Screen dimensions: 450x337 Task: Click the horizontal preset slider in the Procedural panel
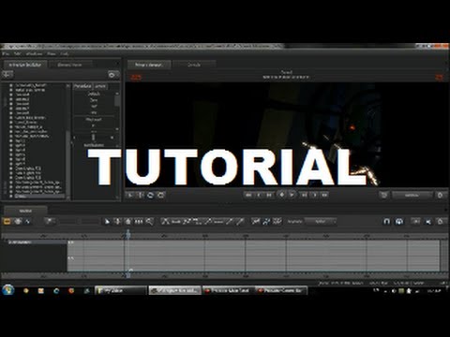click(x=93, y=138)
